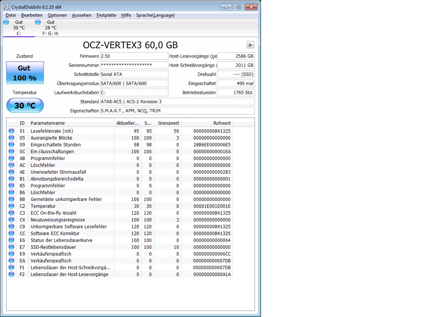Select the Lesefehlerrate (roh) row text
This screenshot has width=437, height=317.
52,131
